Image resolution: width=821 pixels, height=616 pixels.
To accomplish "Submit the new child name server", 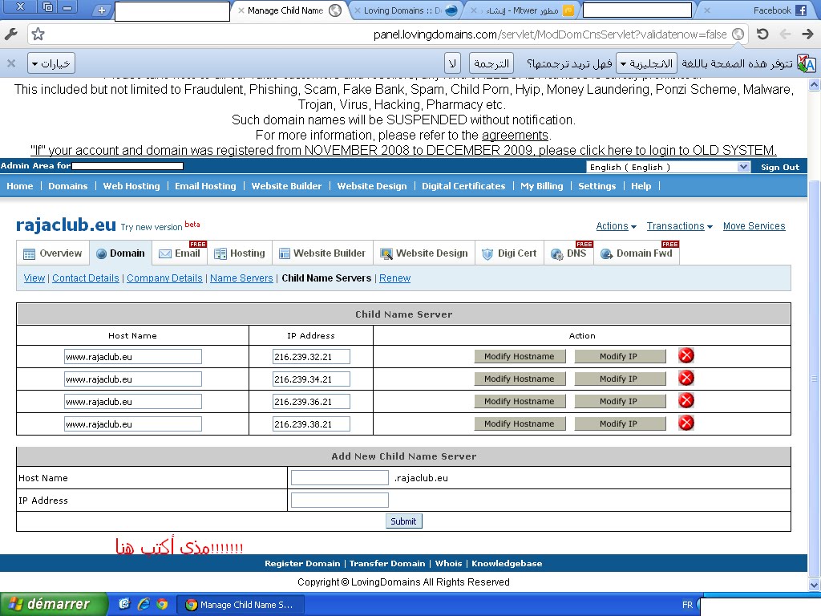I will (x=403, y=521).
